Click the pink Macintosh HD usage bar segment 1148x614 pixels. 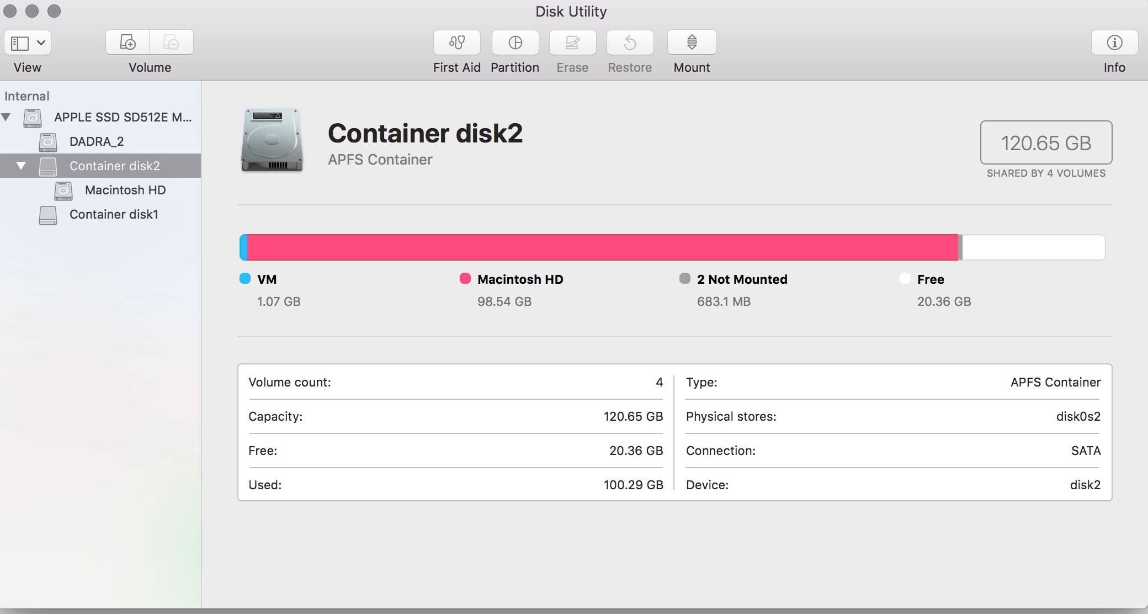tap(603, 247)
